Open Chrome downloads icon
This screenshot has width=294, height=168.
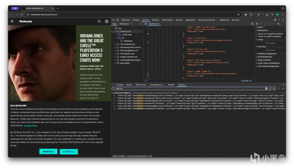point(267,15)
